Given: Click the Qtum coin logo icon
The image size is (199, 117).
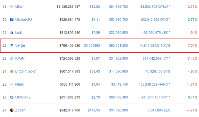Looking at the screenshot, I should (12, 7).
